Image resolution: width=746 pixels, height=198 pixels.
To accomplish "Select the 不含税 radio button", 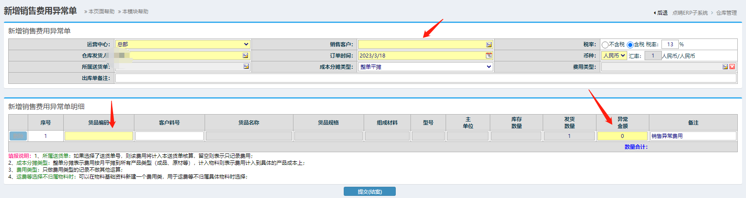I will (605, 45).
